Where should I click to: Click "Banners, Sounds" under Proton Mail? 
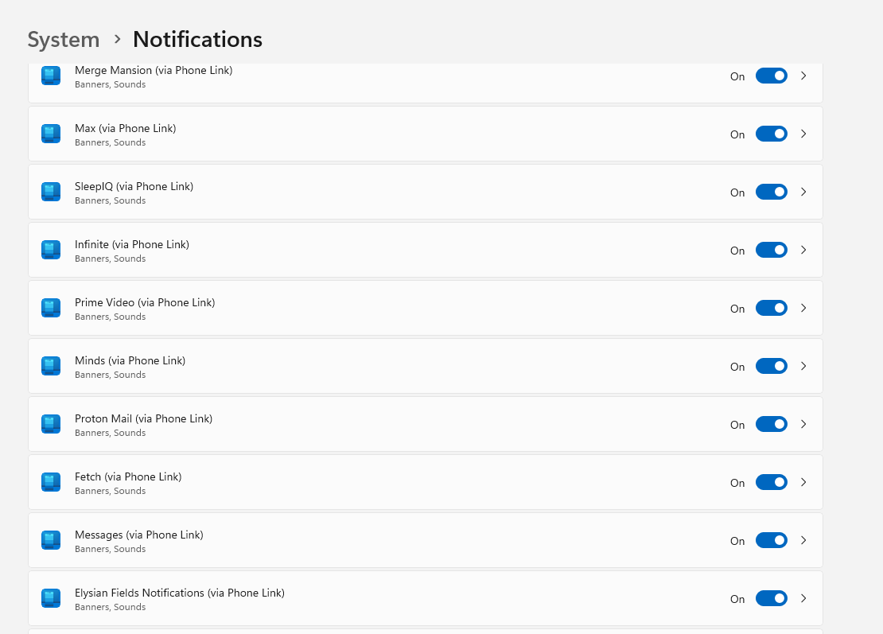point(111,433)
